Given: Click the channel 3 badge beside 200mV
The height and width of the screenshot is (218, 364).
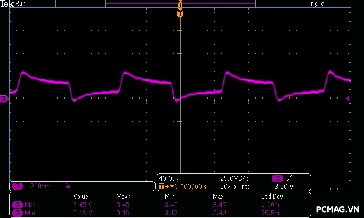Looking at the screenshot, I should point(17,186).
